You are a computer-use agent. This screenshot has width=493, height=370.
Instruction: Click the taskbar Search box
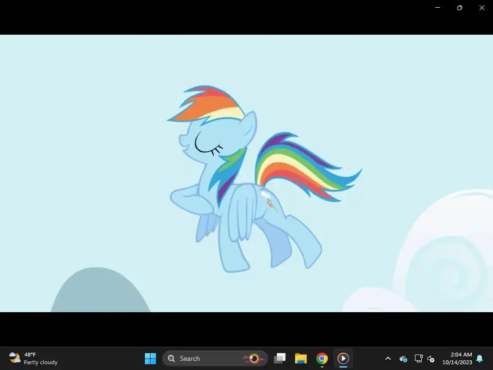tap(215, 358)
